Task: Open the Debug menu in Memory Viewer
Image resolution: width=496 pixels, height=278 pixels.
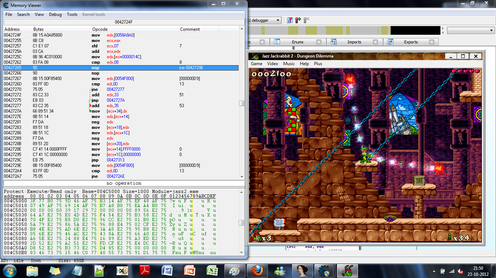Action: [55, 14]
